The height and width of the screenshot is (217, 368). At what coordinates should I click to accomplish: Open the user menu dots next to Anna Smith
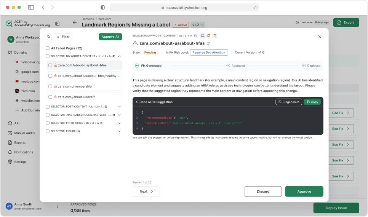point(57,206)
